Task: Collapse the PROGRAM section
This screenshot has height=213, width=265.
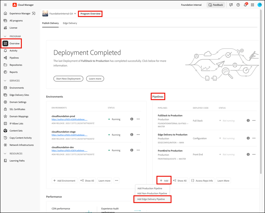Action: [x=5, y=36]
